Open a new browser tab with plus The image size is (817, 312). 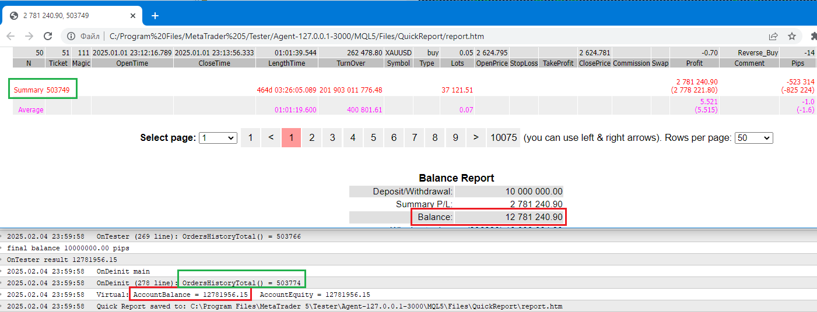click(x=155, y=16)
